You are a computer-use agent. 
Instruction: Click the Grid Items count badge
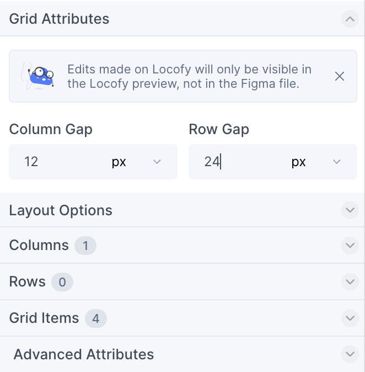point(96,318)
